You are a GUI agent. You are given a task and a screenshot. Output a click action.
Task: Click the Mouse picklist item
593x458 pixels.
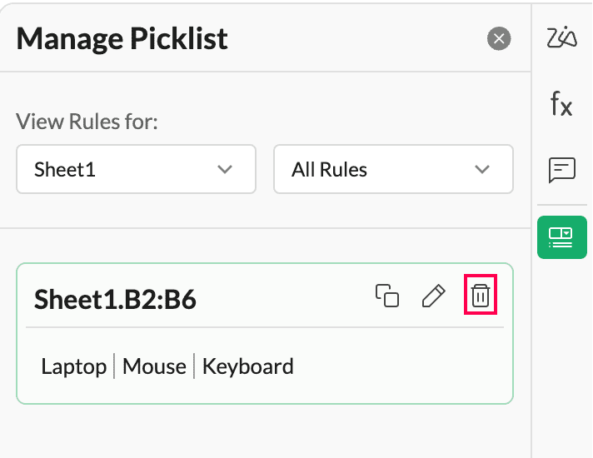[154, 366]
